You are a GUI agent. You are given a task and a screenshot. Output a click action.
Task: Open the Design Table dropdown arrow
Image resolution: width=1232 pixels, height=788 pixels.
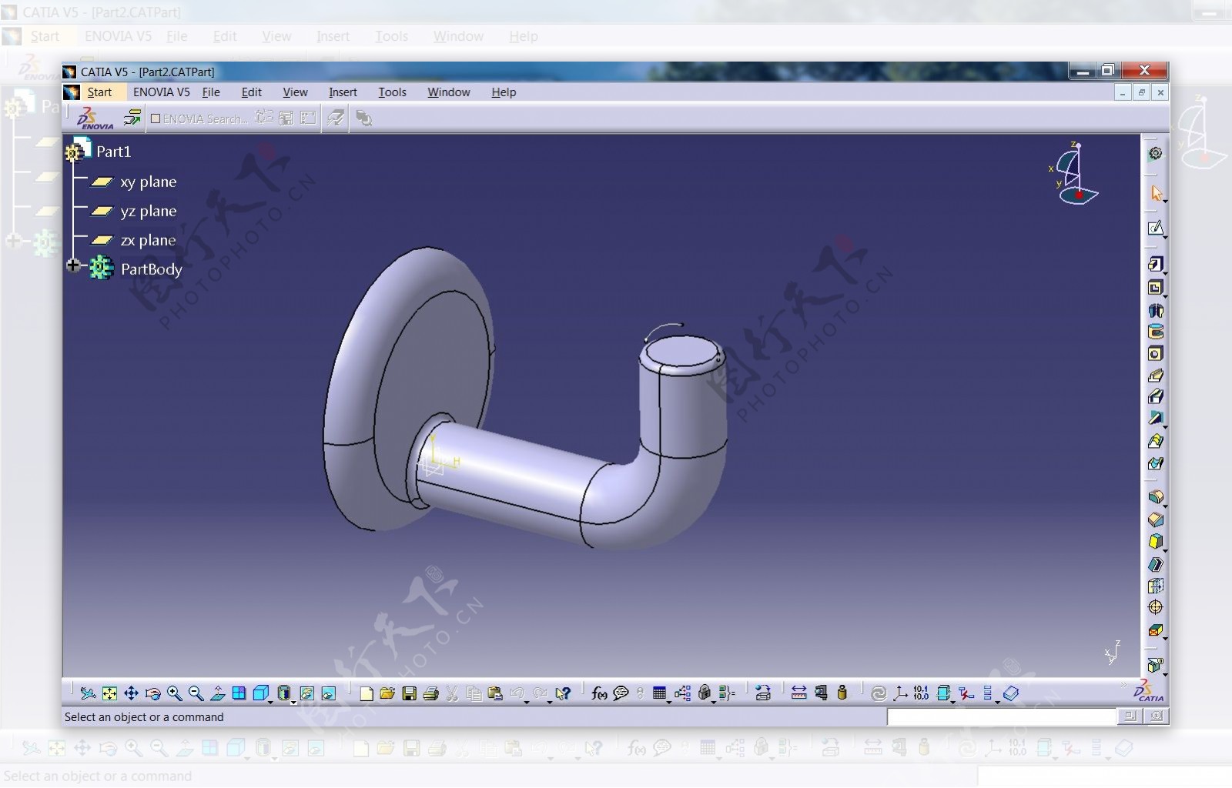point(668,701)
